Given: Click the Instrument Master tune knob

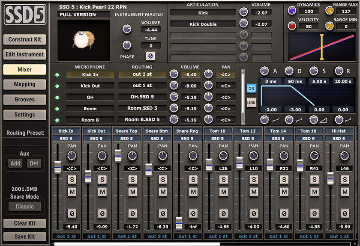Looking at the screenshot, I should click(126, 44).
